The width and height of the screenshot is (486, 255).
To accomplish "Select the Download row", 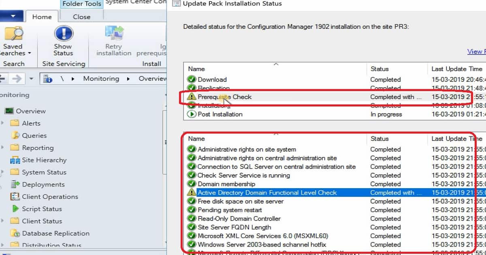I will [x=335, y=79].
